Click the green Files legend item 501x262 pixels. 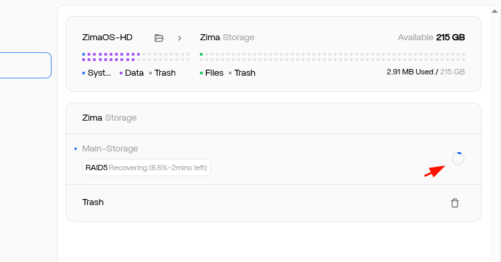pyautogui.click(x=211, y=73)
